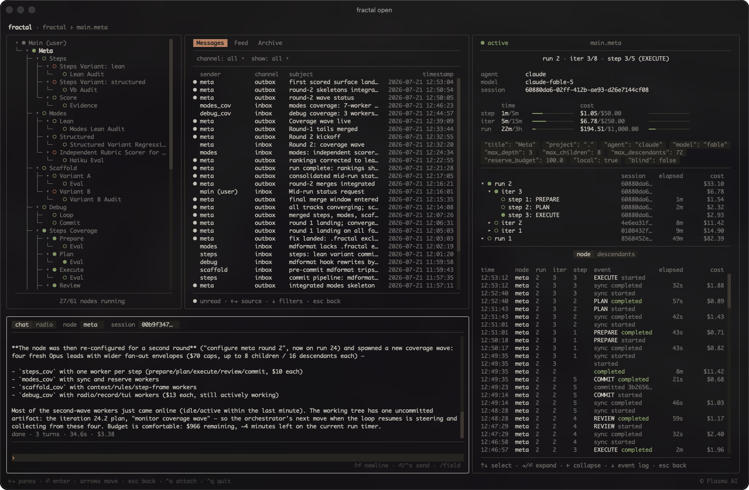Click the collapse shortcut hint
The width and height of the screenshot is (749, 490).
[583, 466]
